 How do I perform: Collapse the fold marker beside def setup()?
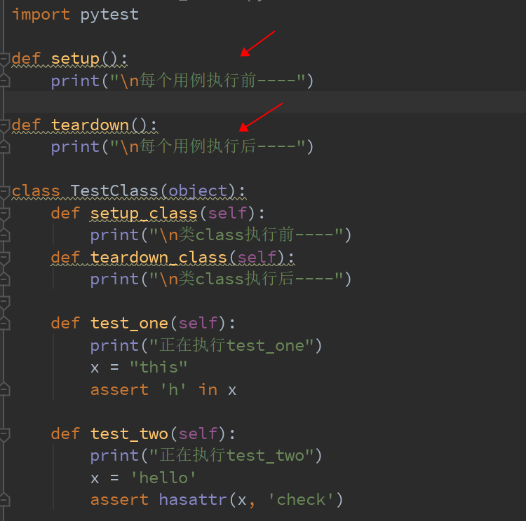[4, 59]
